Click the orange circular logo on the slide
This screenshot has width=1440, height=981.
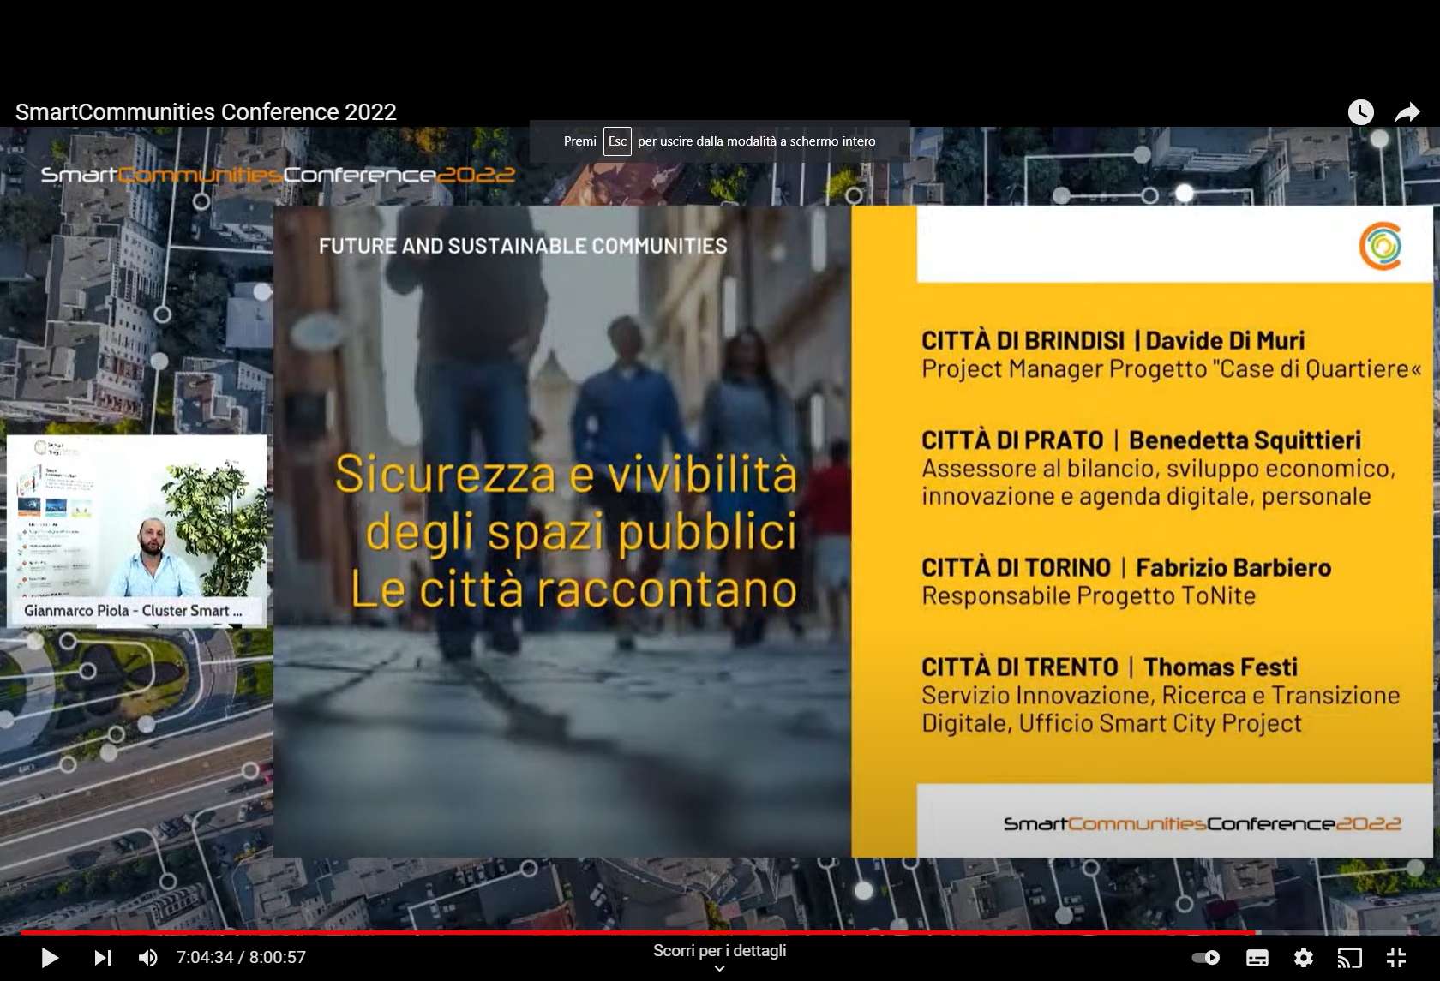tap(1380, 246)
